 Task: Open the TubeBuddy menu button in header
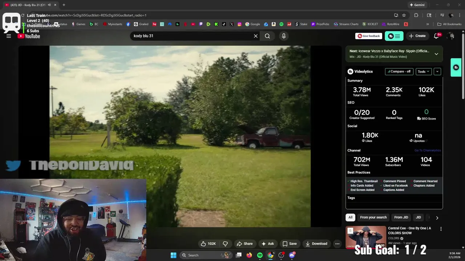(x=394, y=36)
